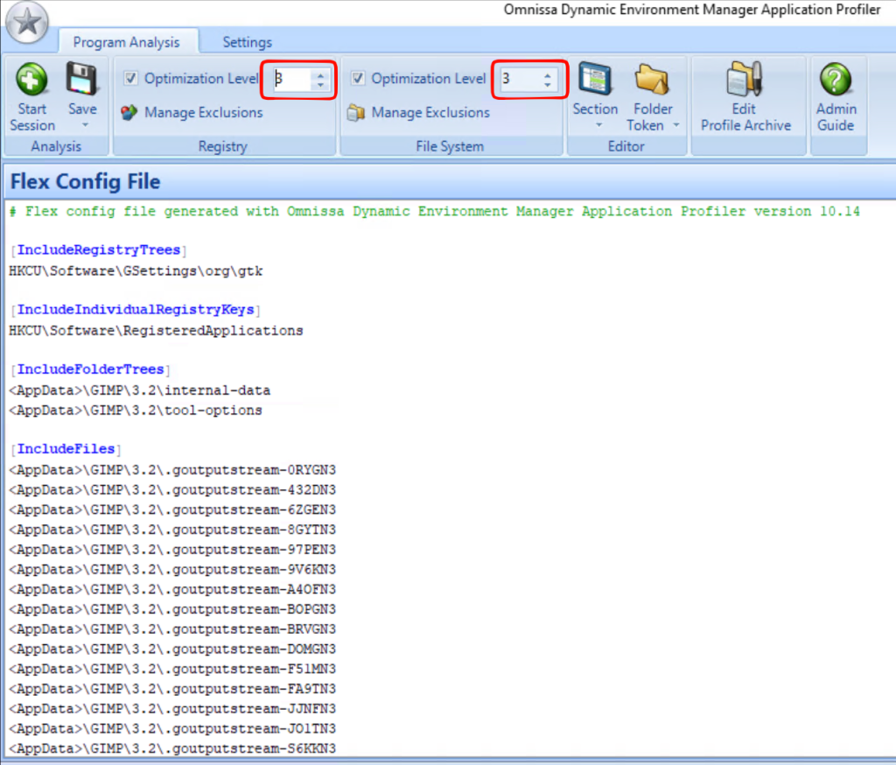Increase the Registry optimization level with up arrow
This screenshot has width=896, height=765.
pos(320,74)
